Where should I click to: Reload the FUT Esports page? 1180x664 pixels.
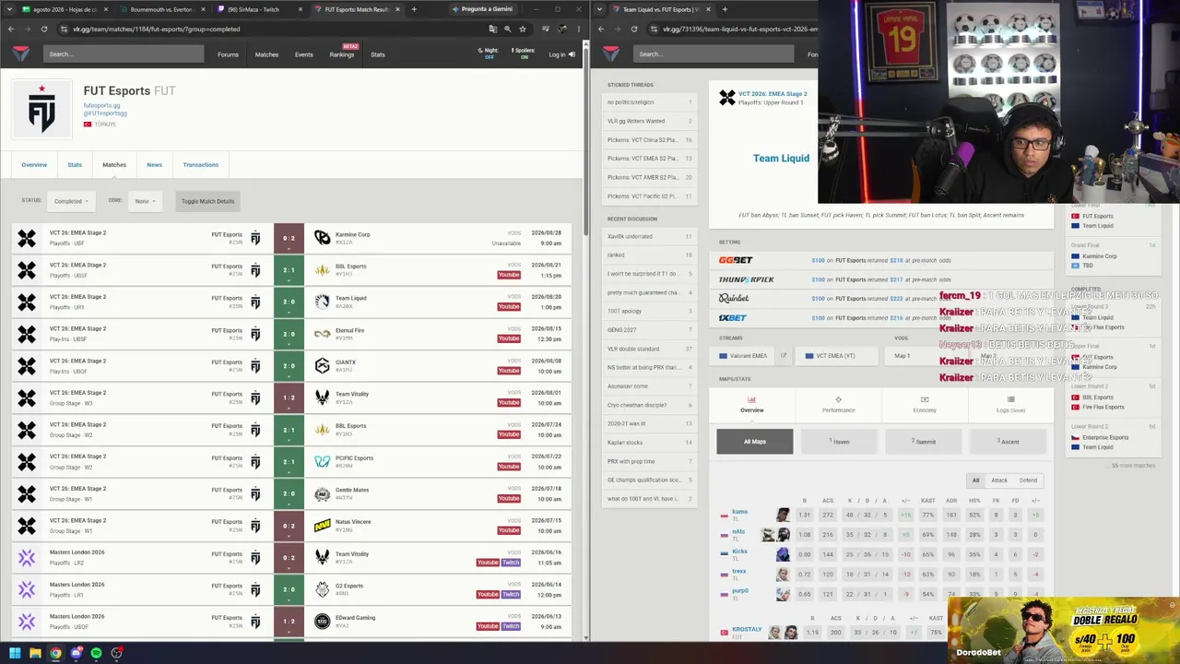coord(43,29)
